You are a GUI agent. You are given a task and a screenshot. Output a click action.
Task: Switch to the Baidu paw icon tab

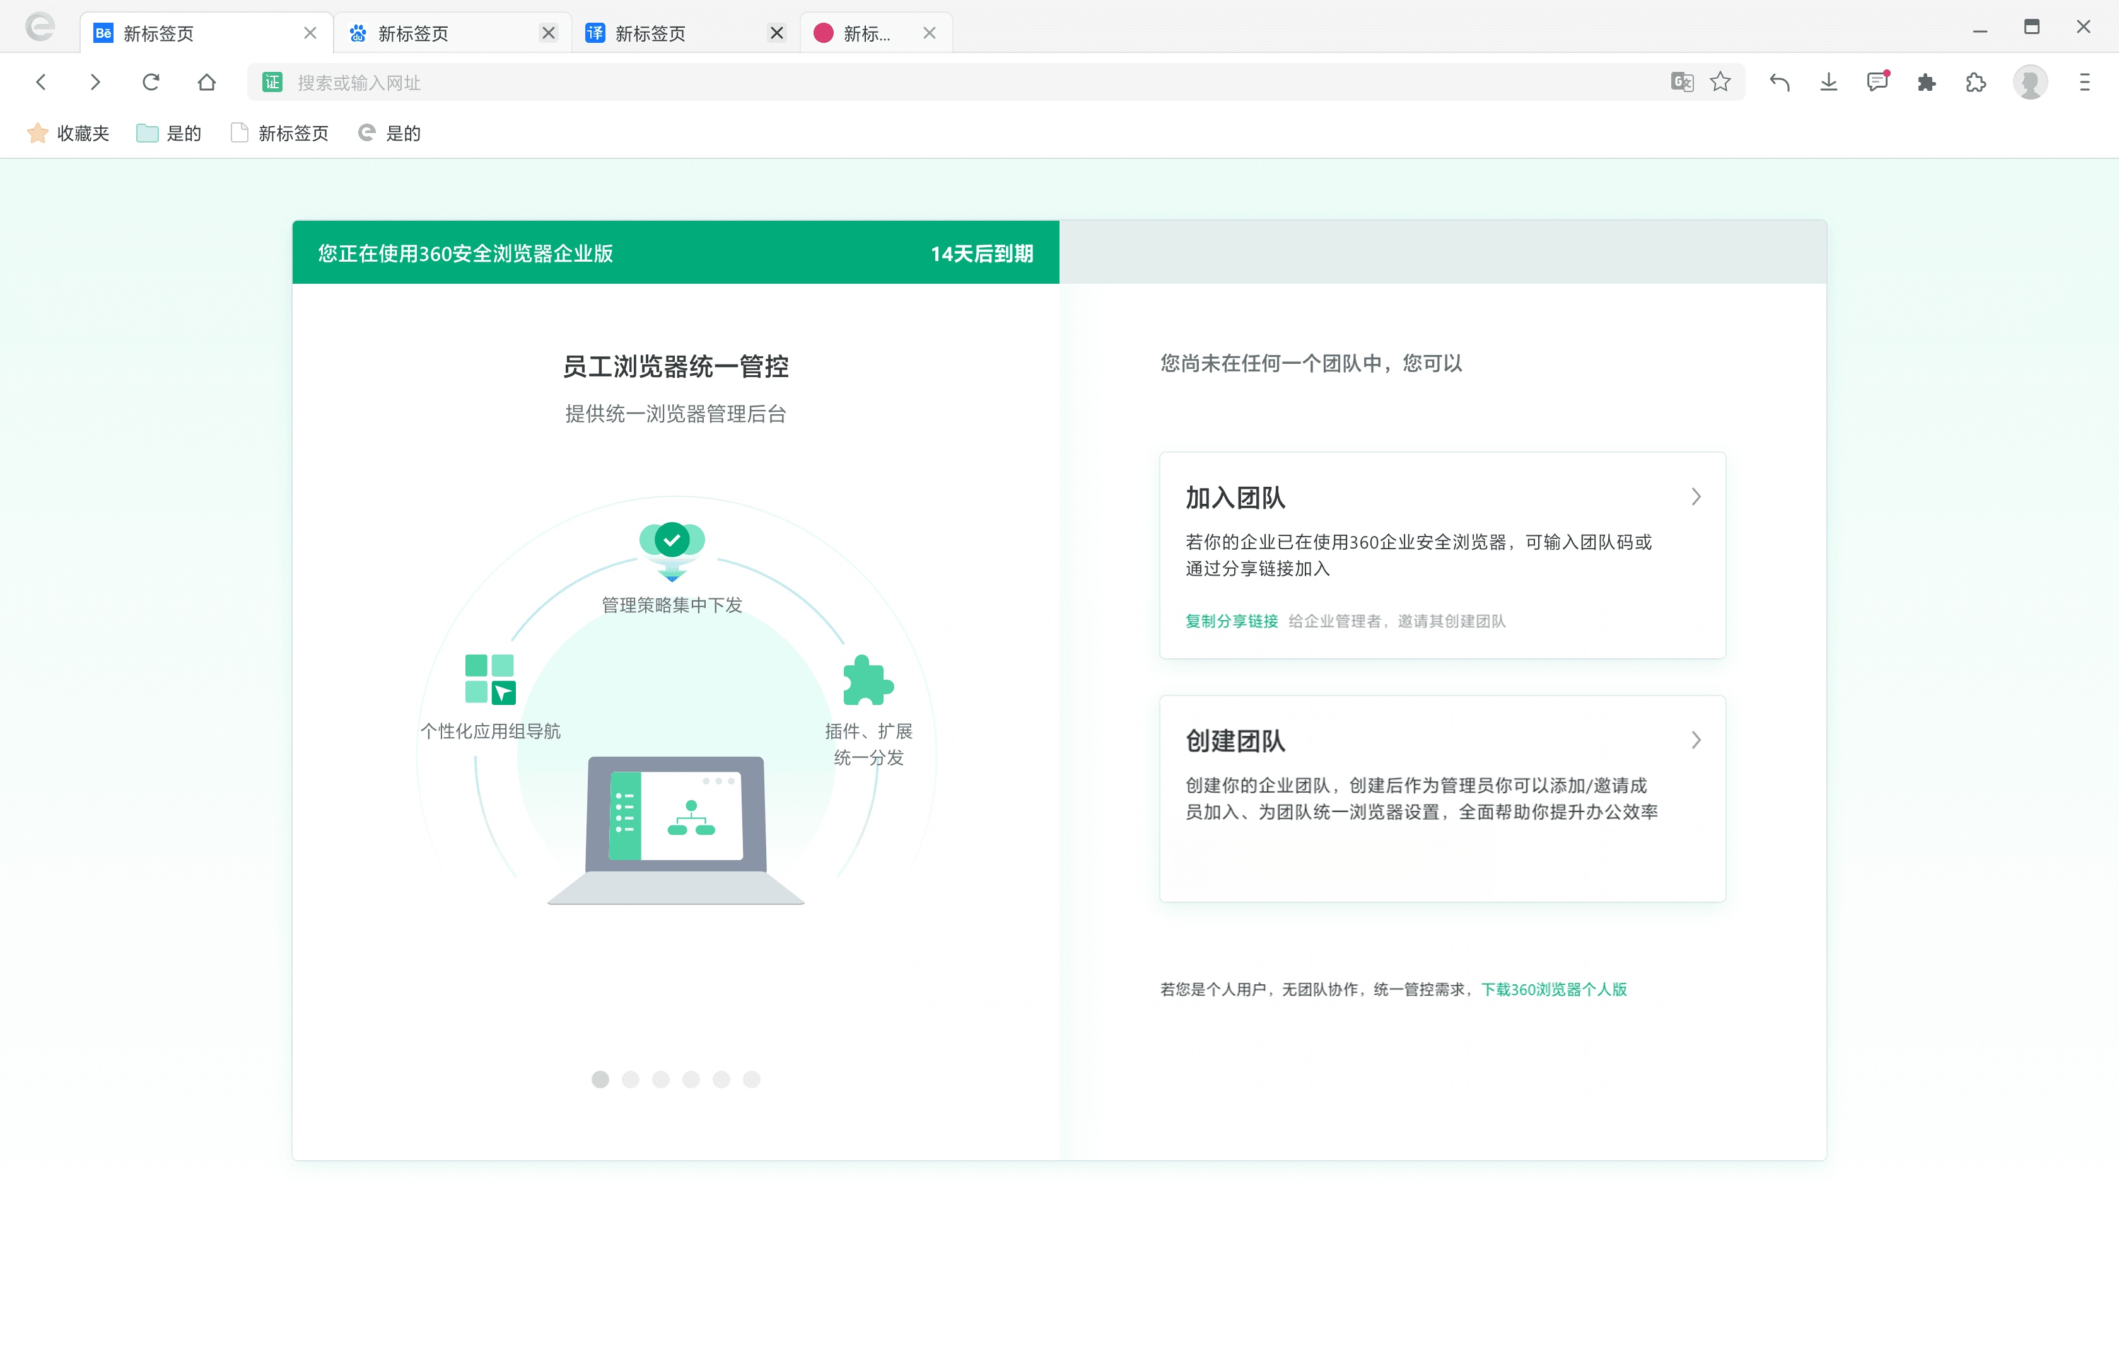pos(413,33)
